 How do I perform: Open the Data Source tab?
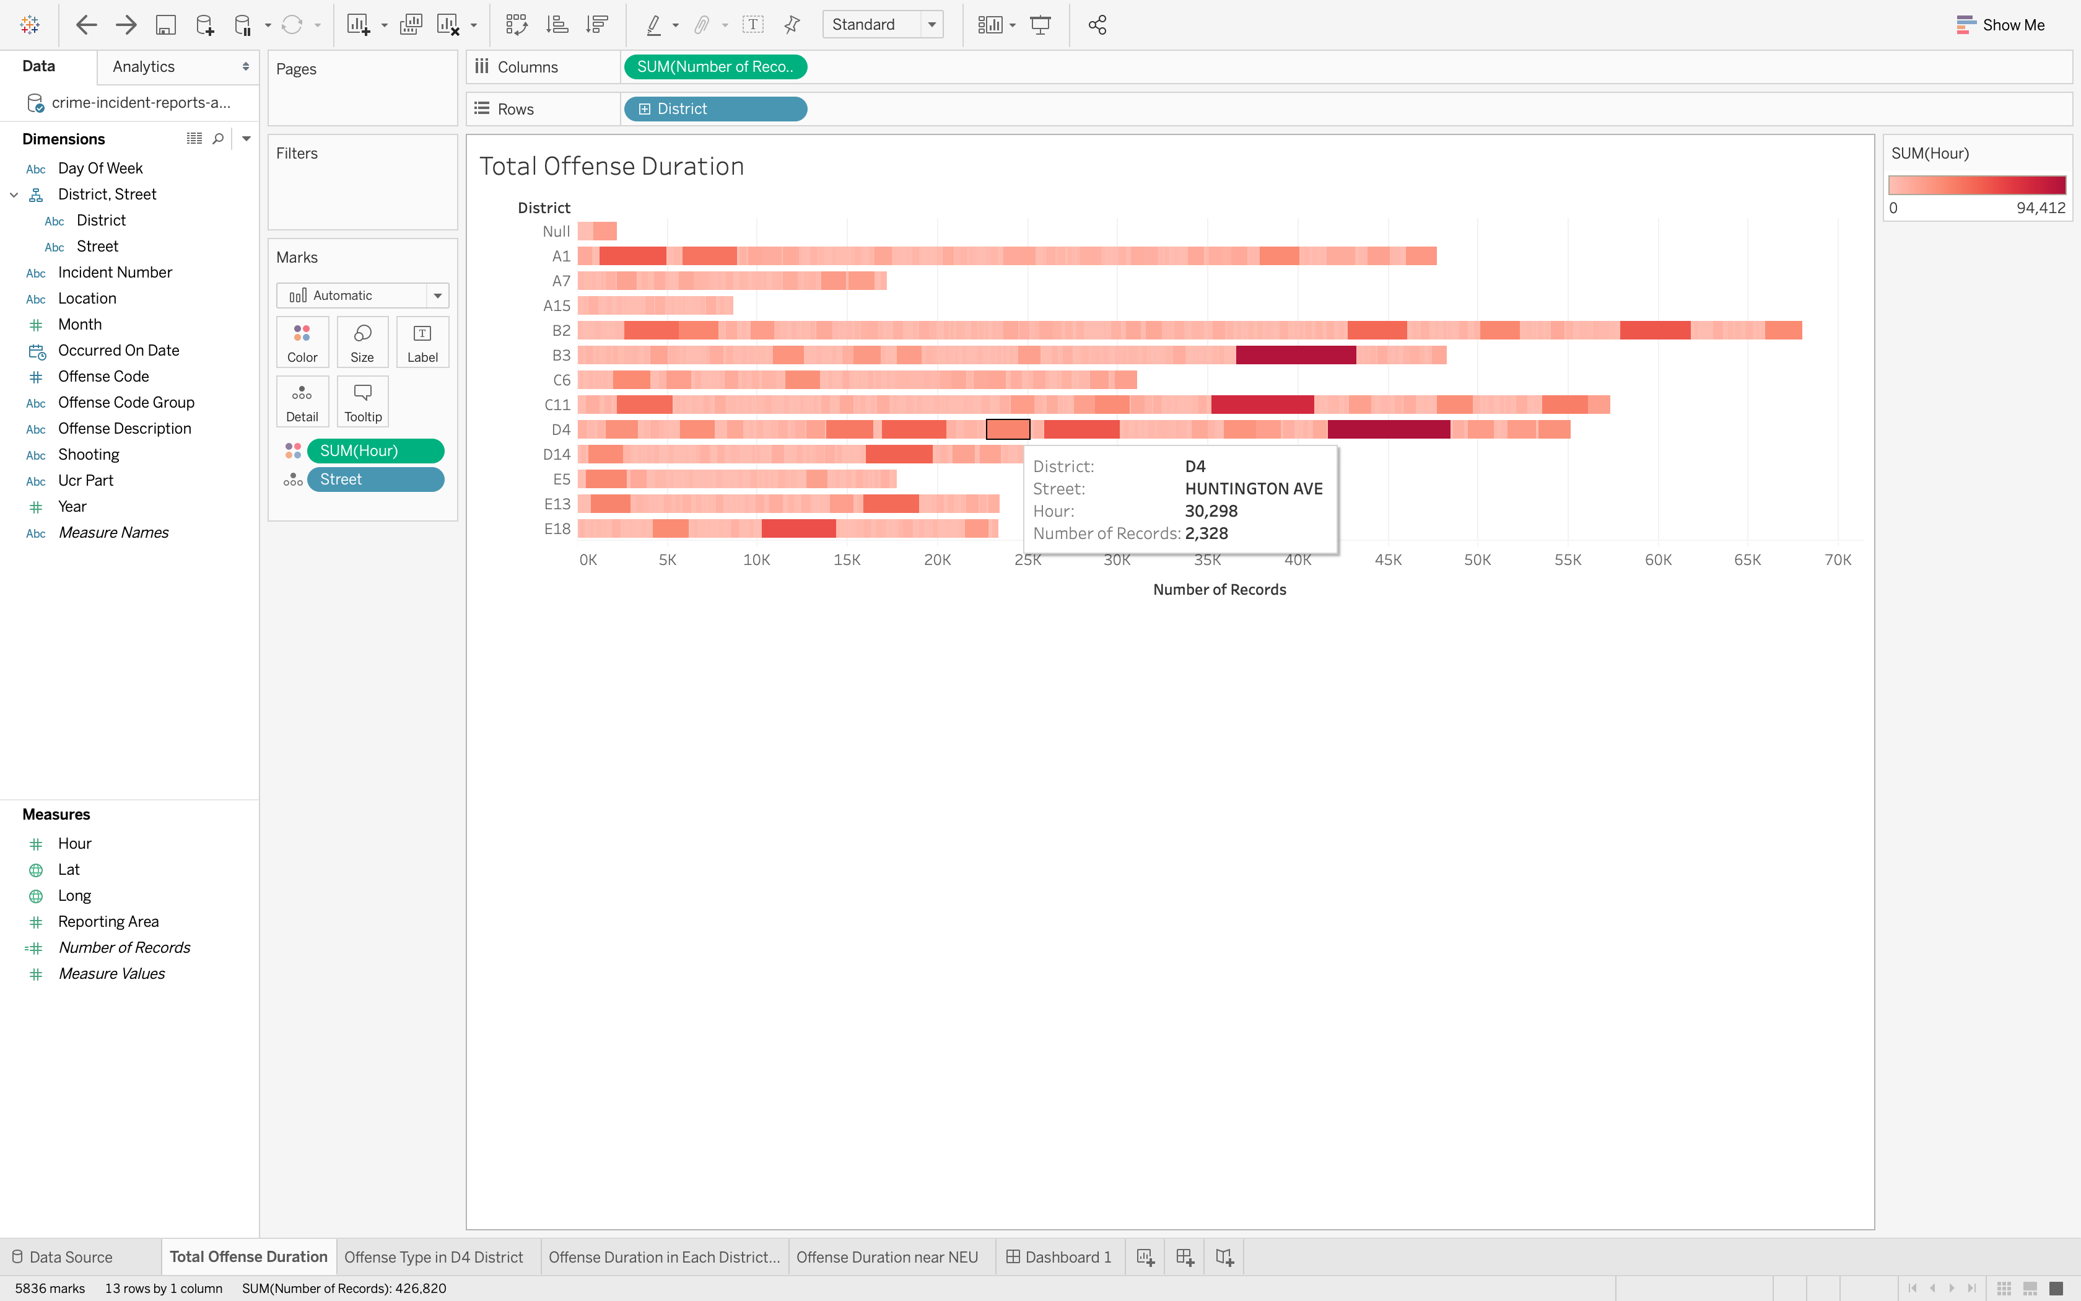tap(71, 1257)
